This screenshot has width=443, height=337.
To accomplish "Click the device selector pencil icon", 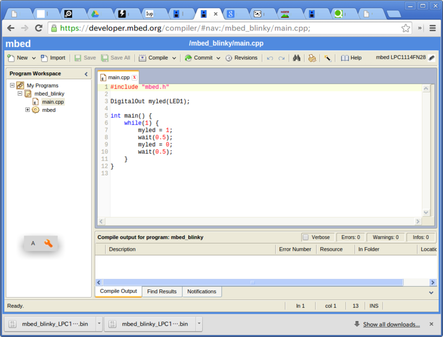I will click(x=431, y=58).
